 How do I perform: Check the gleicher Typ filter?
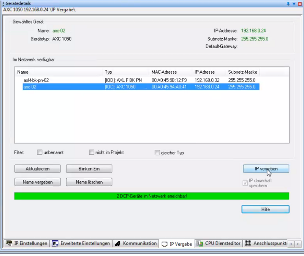[157, 153]
